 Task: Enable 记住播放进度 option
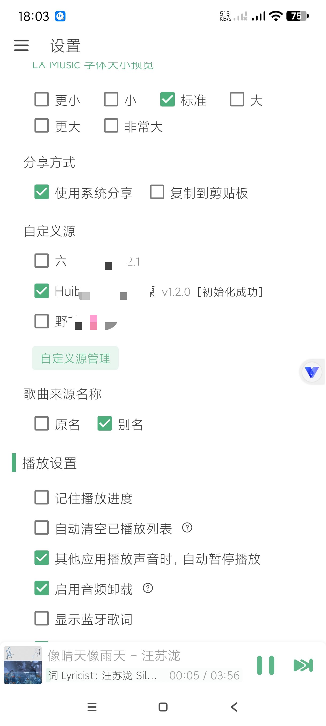pos(42,497)
